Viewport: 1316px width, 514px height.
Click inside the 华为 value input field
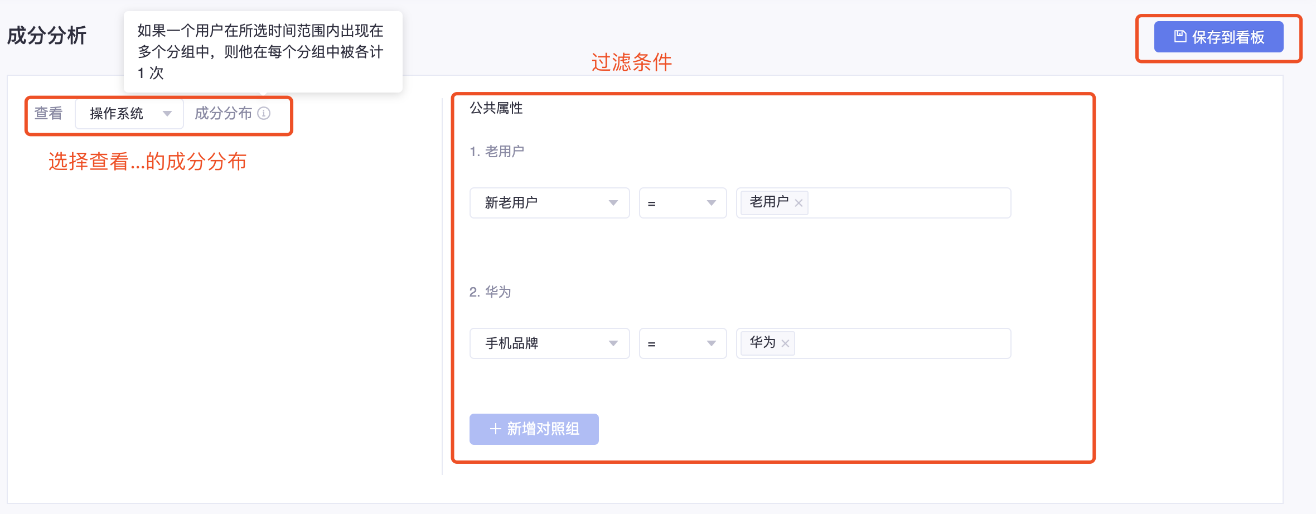coord(902,343)
